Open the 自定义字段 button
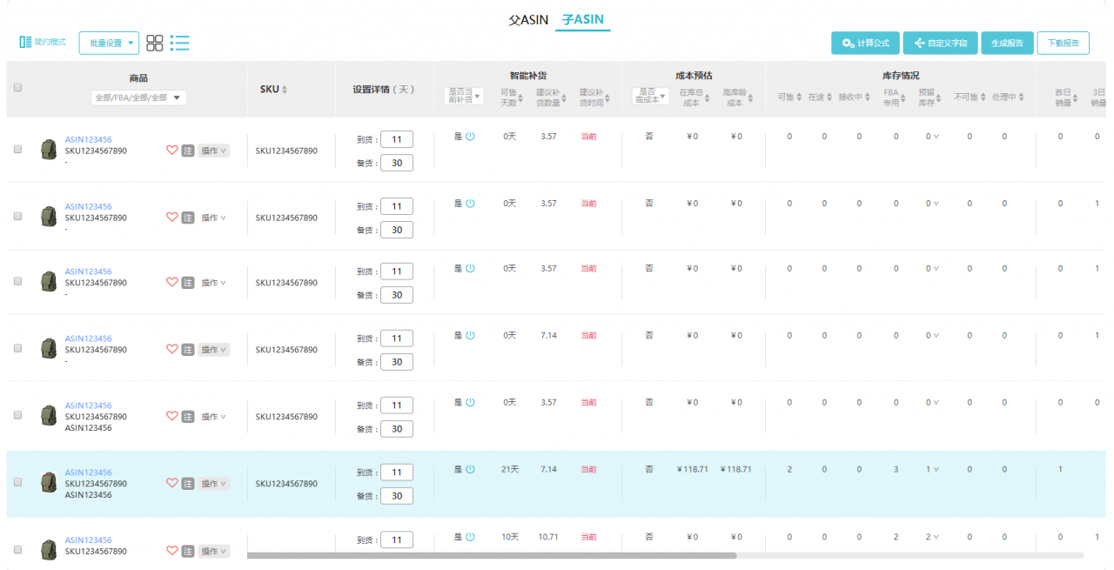Viewport: 1114px width, 570px height. pyautogui.click(x=940, y=43)
